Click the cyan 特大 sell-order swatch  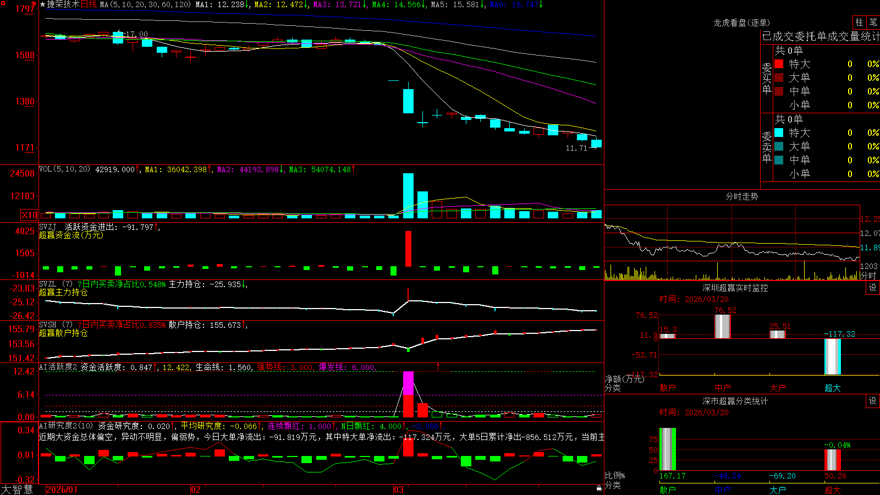(779, 133)
